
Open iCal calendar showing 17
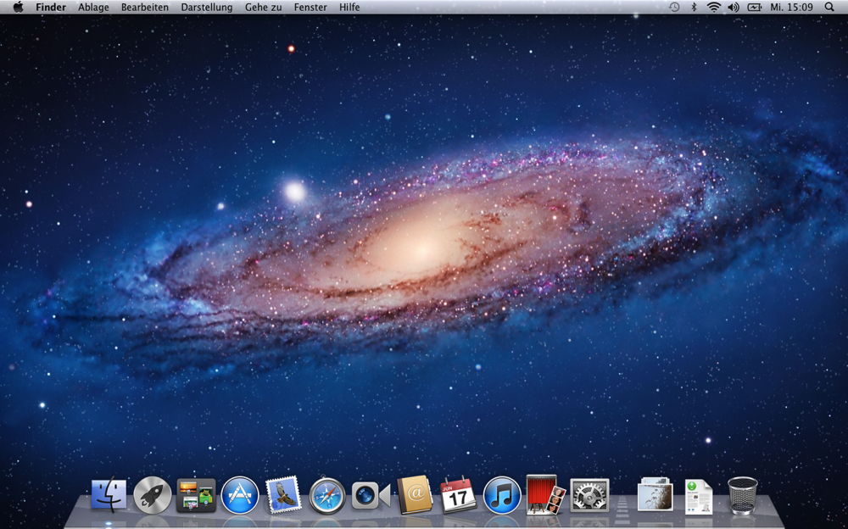[458, 495]
